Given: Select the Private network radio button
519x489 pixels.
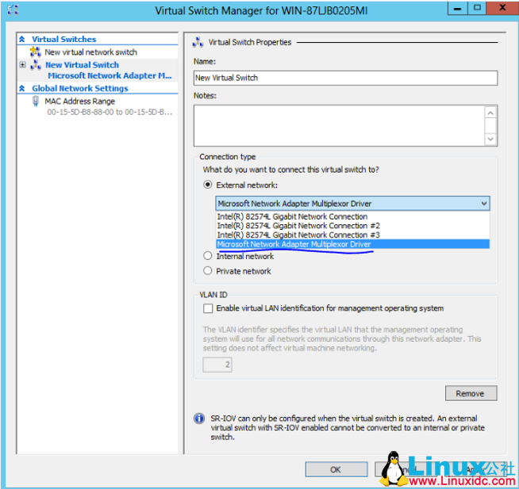Looking at the screenshot, I should point(208,271).
